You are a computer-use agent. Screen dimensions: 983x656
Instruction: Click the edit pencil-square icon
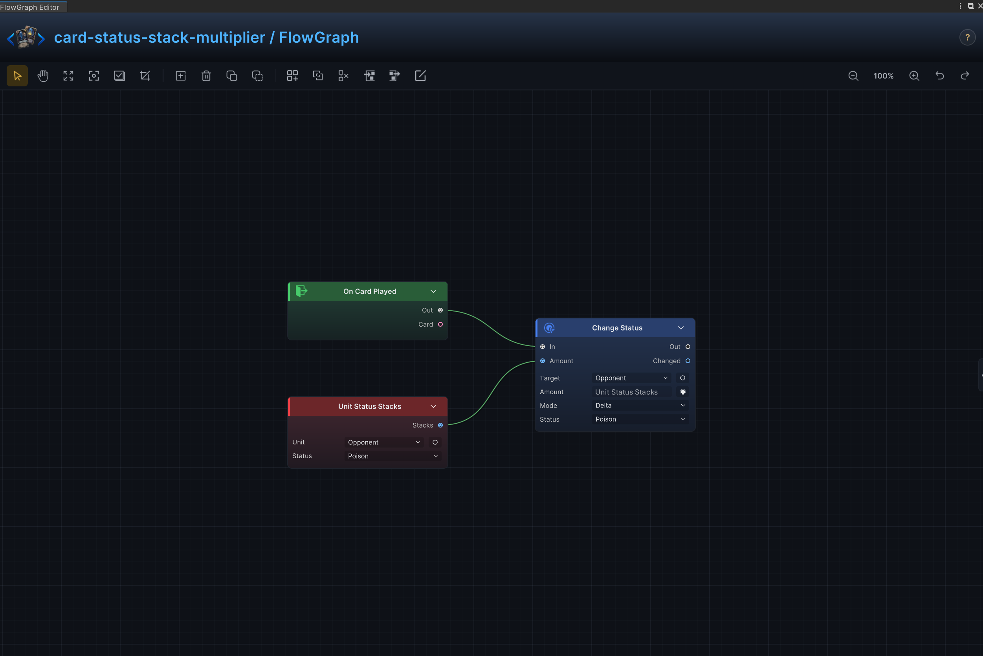(420, 76)
